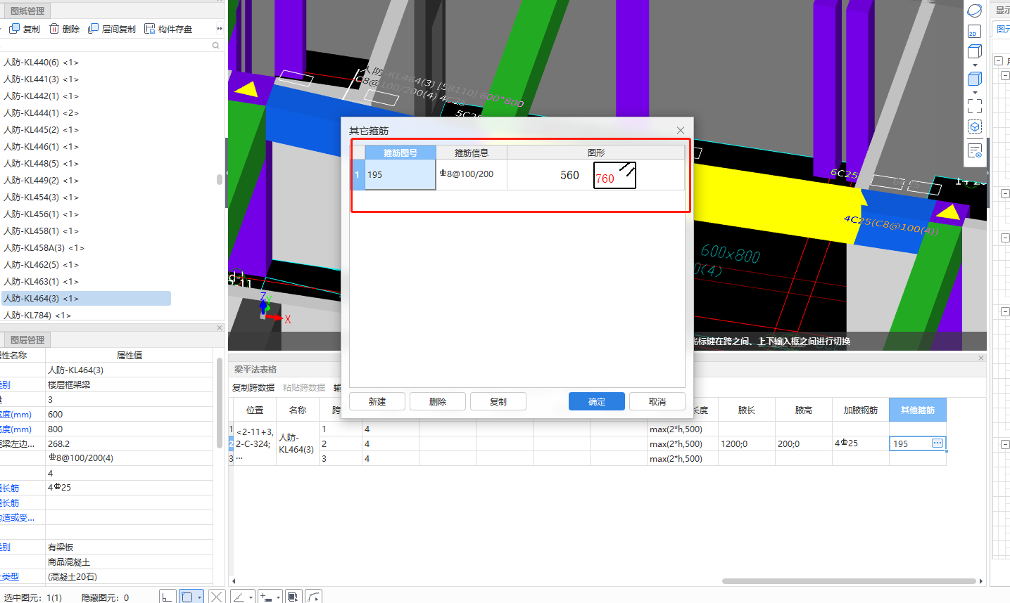
Task: Click the 删除 button in stirrup dialog
Action: point(438,401)
